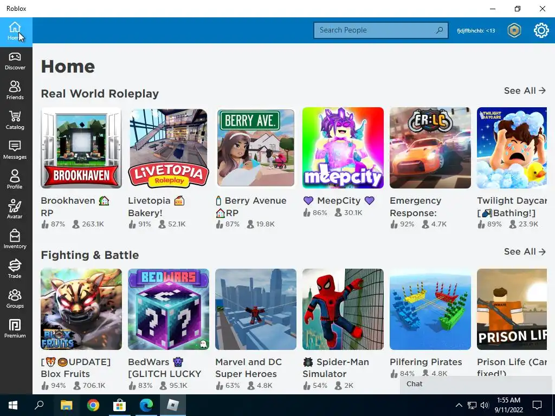This screenshot has width=555, height=416.
Task: See All Fighting & Battle games
Action: 525,251
